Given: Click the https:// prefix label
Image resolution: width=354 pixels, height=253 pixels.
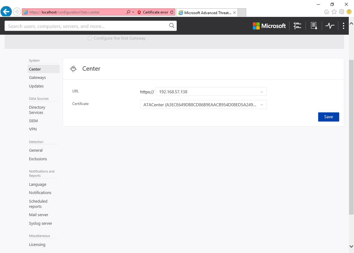Looking at the screenshot, I should (147, 92).
